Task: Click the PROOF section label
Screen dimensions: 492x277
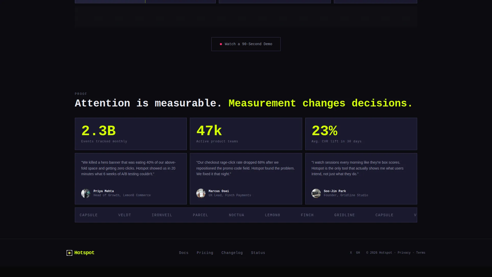Action: (81, 94)
